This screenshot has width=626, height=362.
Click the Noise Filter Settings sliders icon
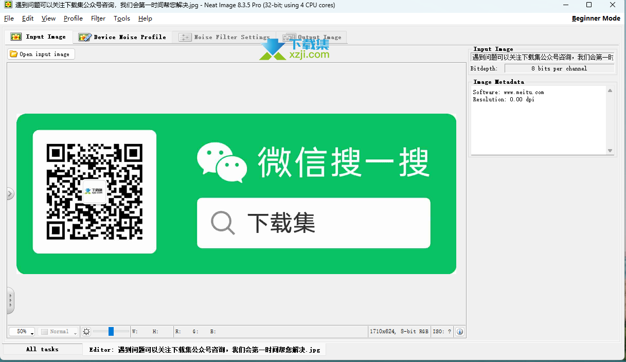coord(185,37)
